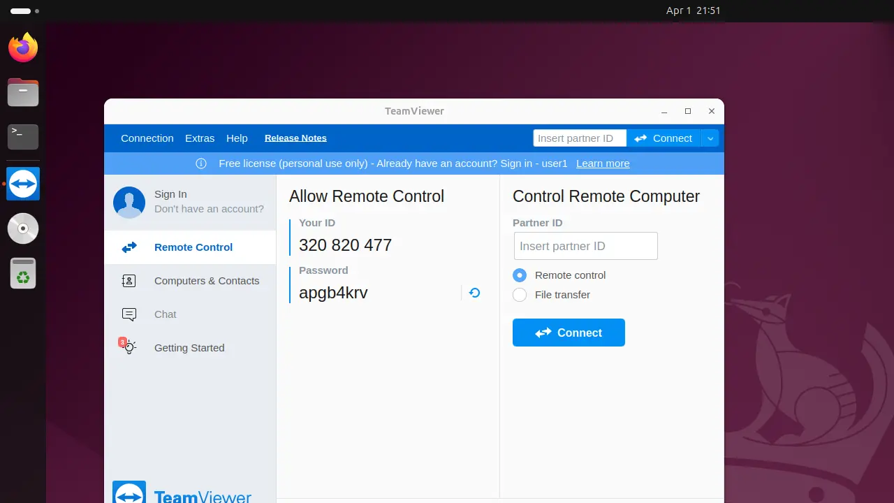Viewport: 894px width, 503px height.
Task: Click the Control Remote Computer heading
Action: coord(606,196)
